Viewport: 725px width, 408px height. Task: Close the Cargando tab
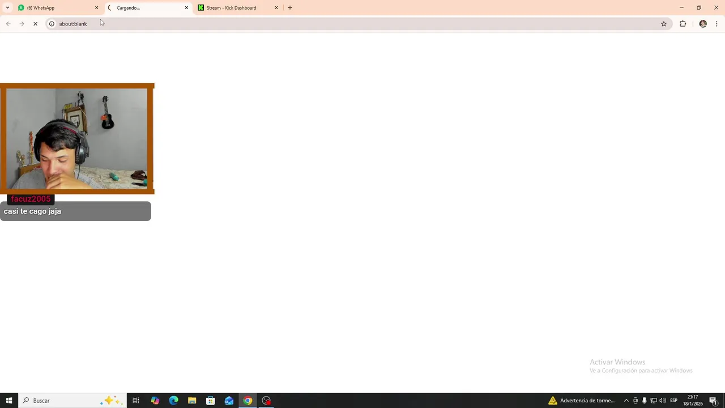[x=186, y=8]
